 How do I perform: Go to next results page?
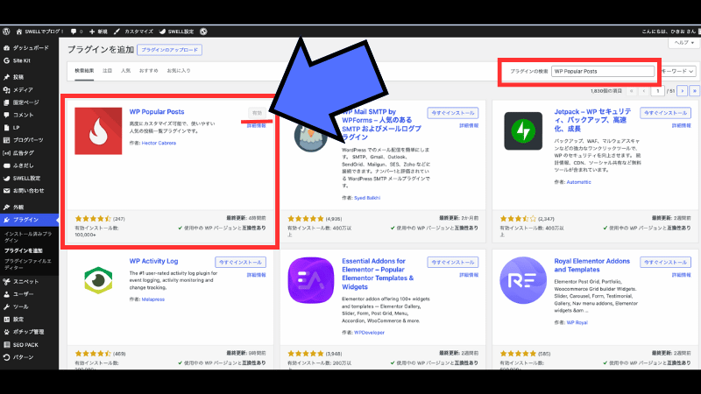(683, 91)
